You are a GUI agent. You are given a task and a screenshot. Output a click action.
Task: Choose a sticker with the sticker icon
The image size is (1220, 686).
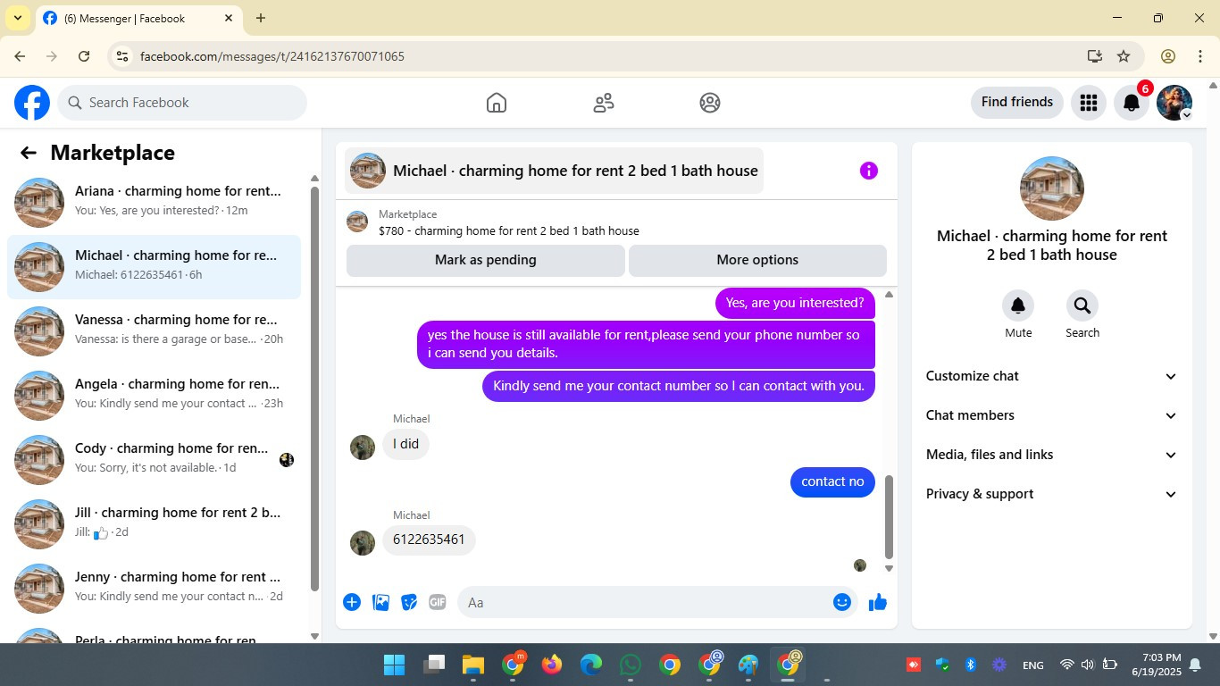click(x=409, y=602)
